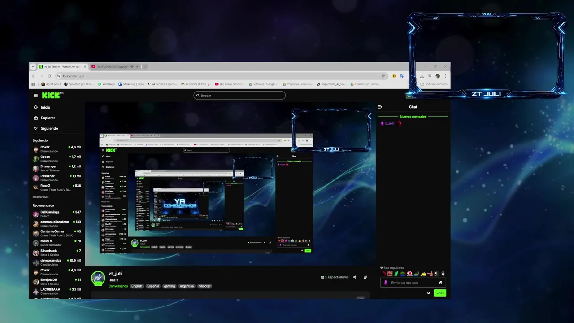Screen dimensions: 574x323
Task: Expand Mostrar más in following list
Action: (40, 197)
